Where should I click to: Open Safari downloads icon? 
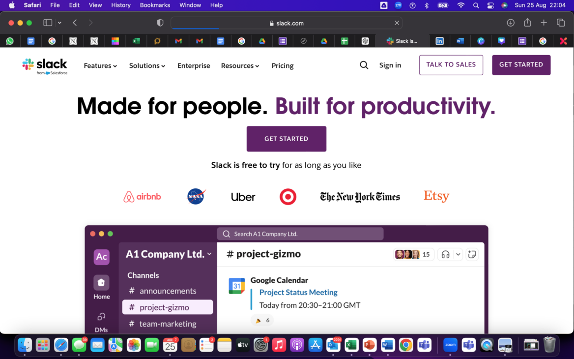[511, 23]
